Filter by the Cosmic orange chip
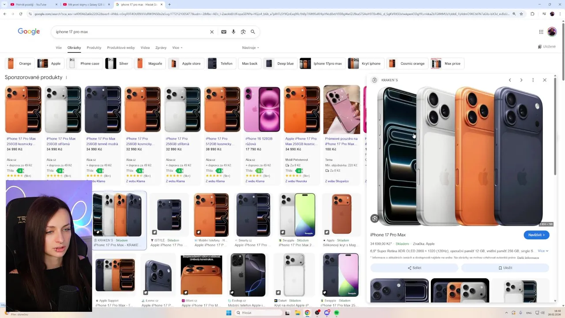This screenshot has width=565, height=318. [407, 64]
